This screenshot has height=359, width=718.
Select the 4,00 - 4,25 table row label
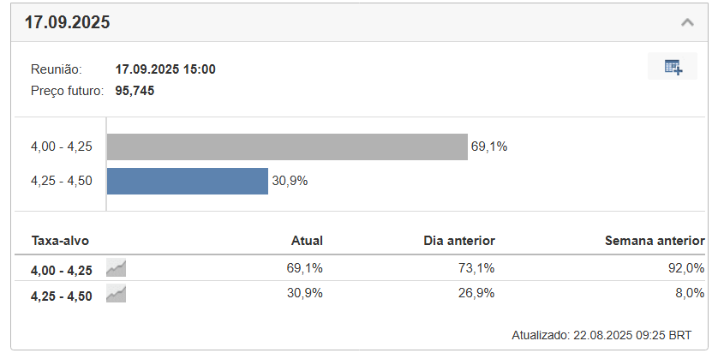[62, 271]
